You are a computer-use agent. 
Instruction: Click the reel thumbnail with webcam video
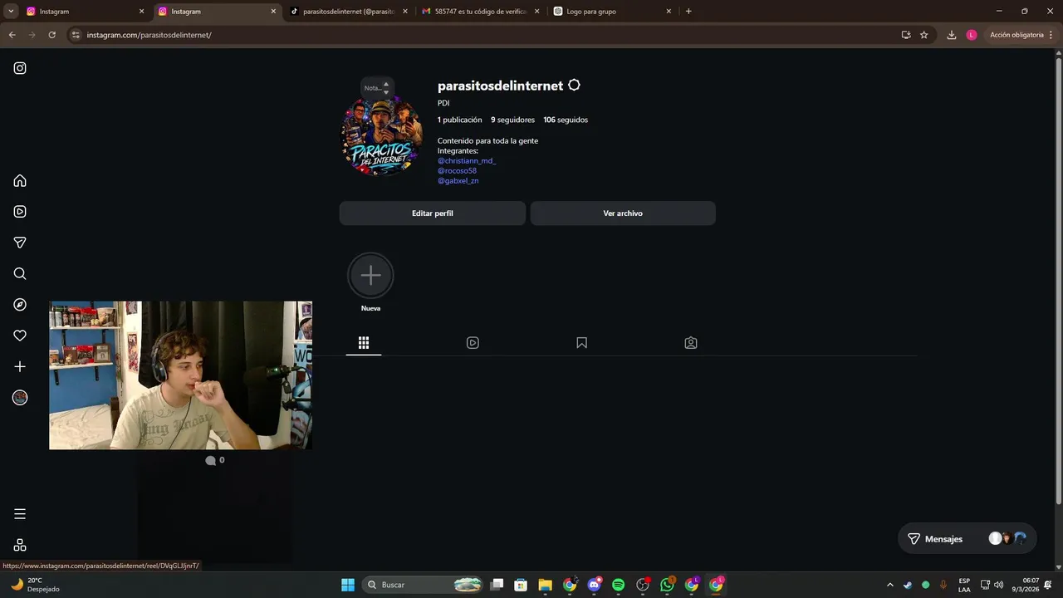(x=180, y=375)
